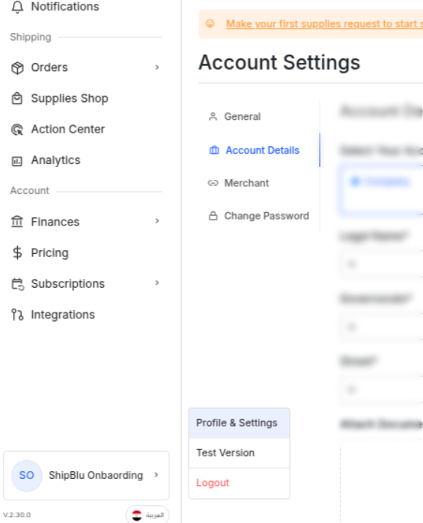Click the version label V.2.30.0

point(17,515)
